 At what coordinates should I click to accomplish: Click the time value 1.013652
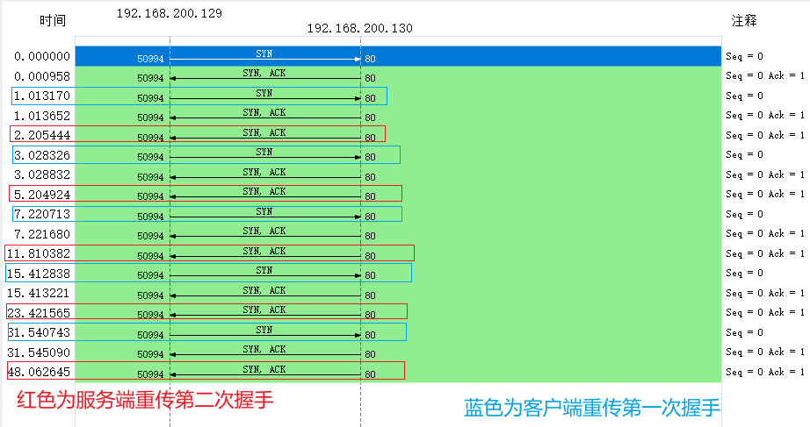[x=42, y=116]
